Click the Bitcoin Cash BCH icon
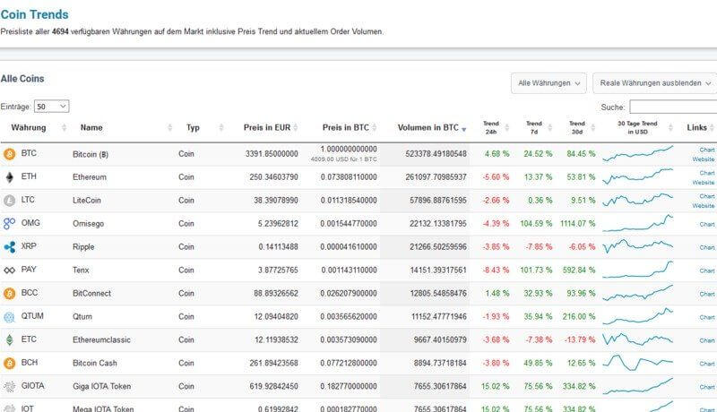 click(9, 363)
